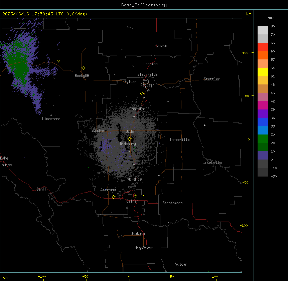Select the red 60 dBZ legend swatch
Viewport: 288px width, 281px height.
click(x=263, y=47)
